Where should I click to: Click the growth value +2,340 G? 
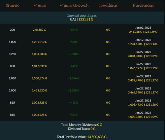[x=74, y=54]
